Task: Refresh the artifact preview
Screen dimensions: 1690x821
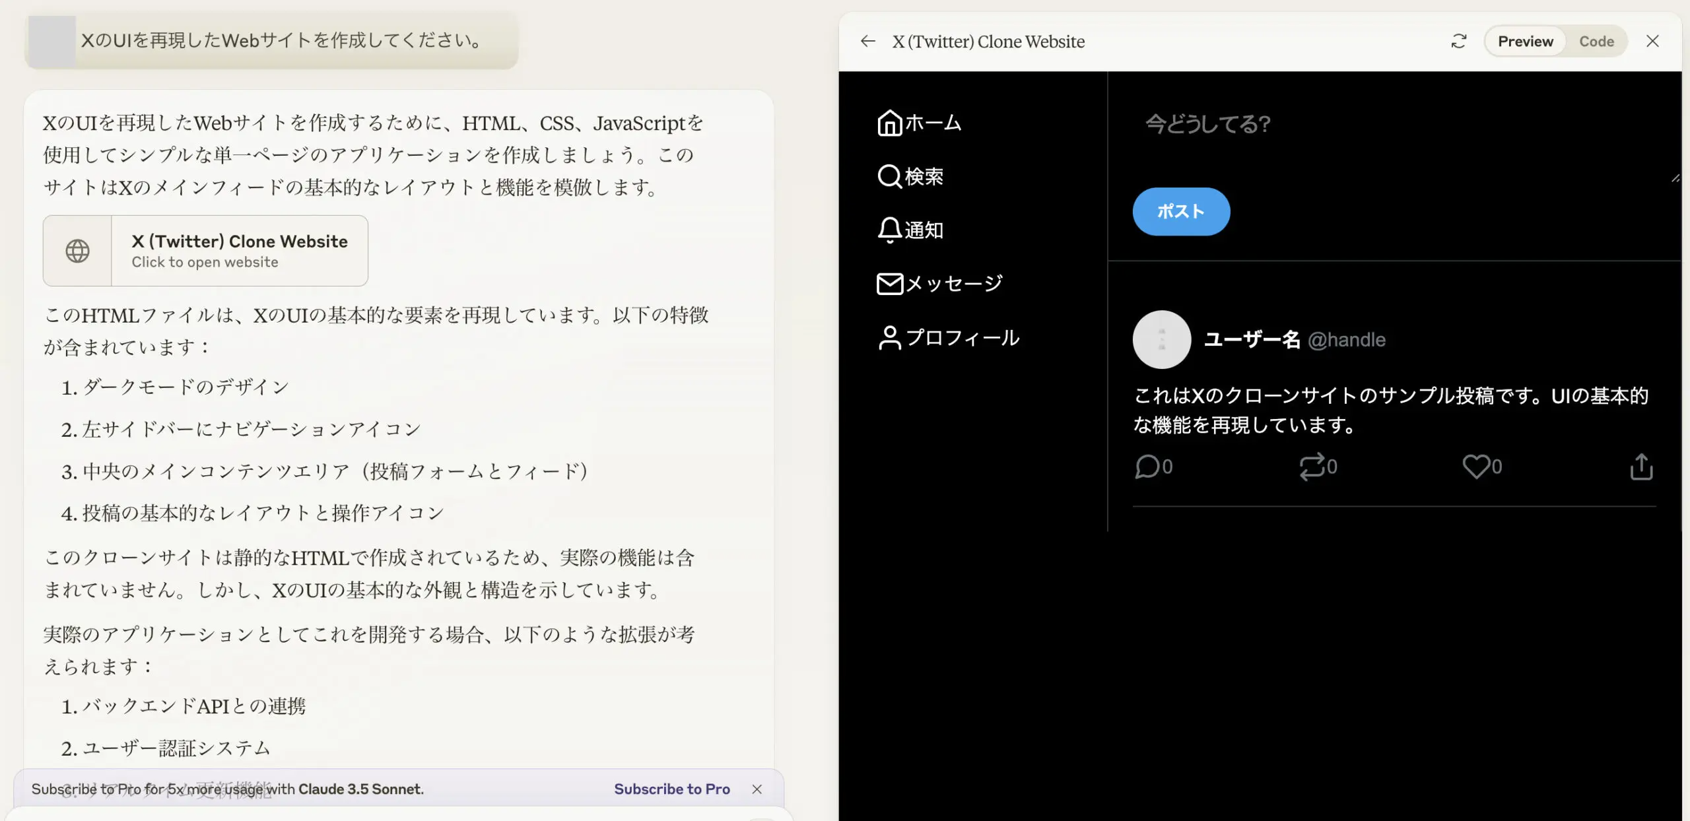Action: [1458, 42]
